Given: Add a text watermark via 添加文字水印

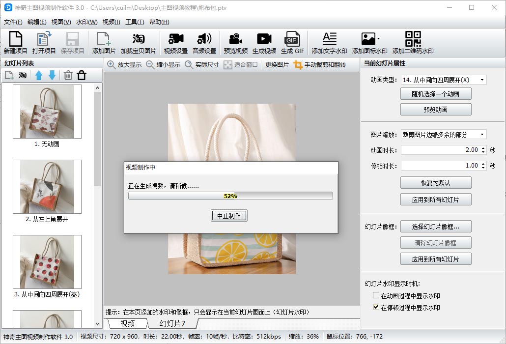Looking at the screenshot, I should click(330, 42).
